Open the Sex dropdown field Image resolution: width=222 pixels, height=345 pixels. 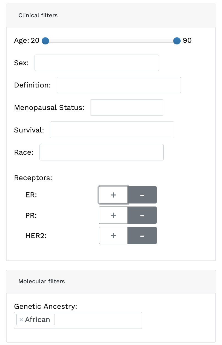click(96, 63)
